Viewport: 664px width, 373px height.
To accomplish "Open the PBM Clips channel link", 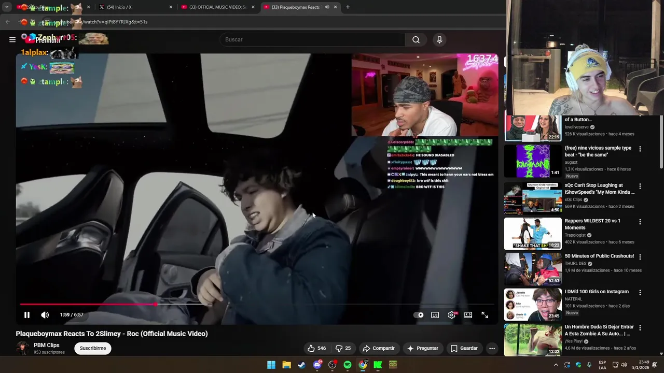I will tap(47, 345).
